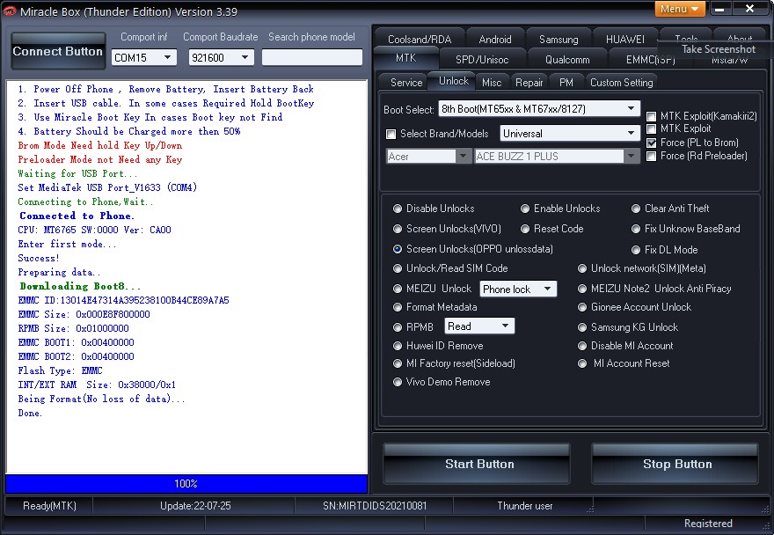This screenshot has height=535, width=774.
Task: Expand the Boot Select dropdown
Action: 539,109
